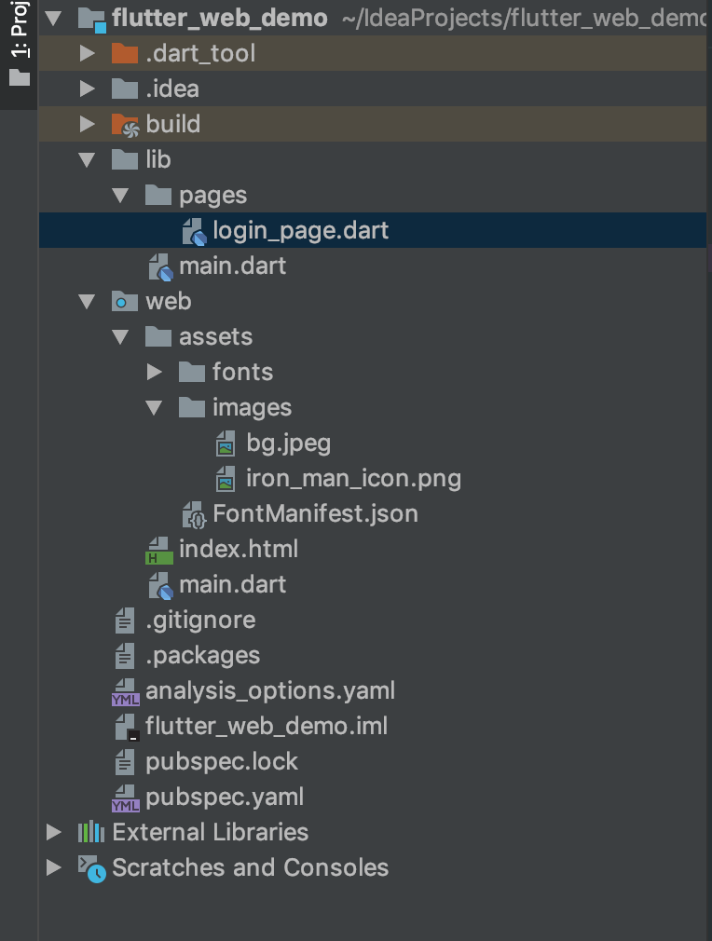712x941 pixels.
Task: Collapse the web folder
Action: pos(86,301)
